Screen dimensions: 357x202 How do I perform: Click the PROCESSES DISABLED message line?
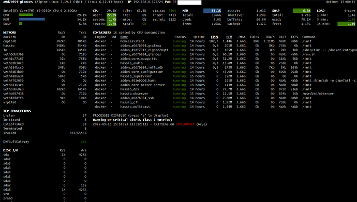130,115
